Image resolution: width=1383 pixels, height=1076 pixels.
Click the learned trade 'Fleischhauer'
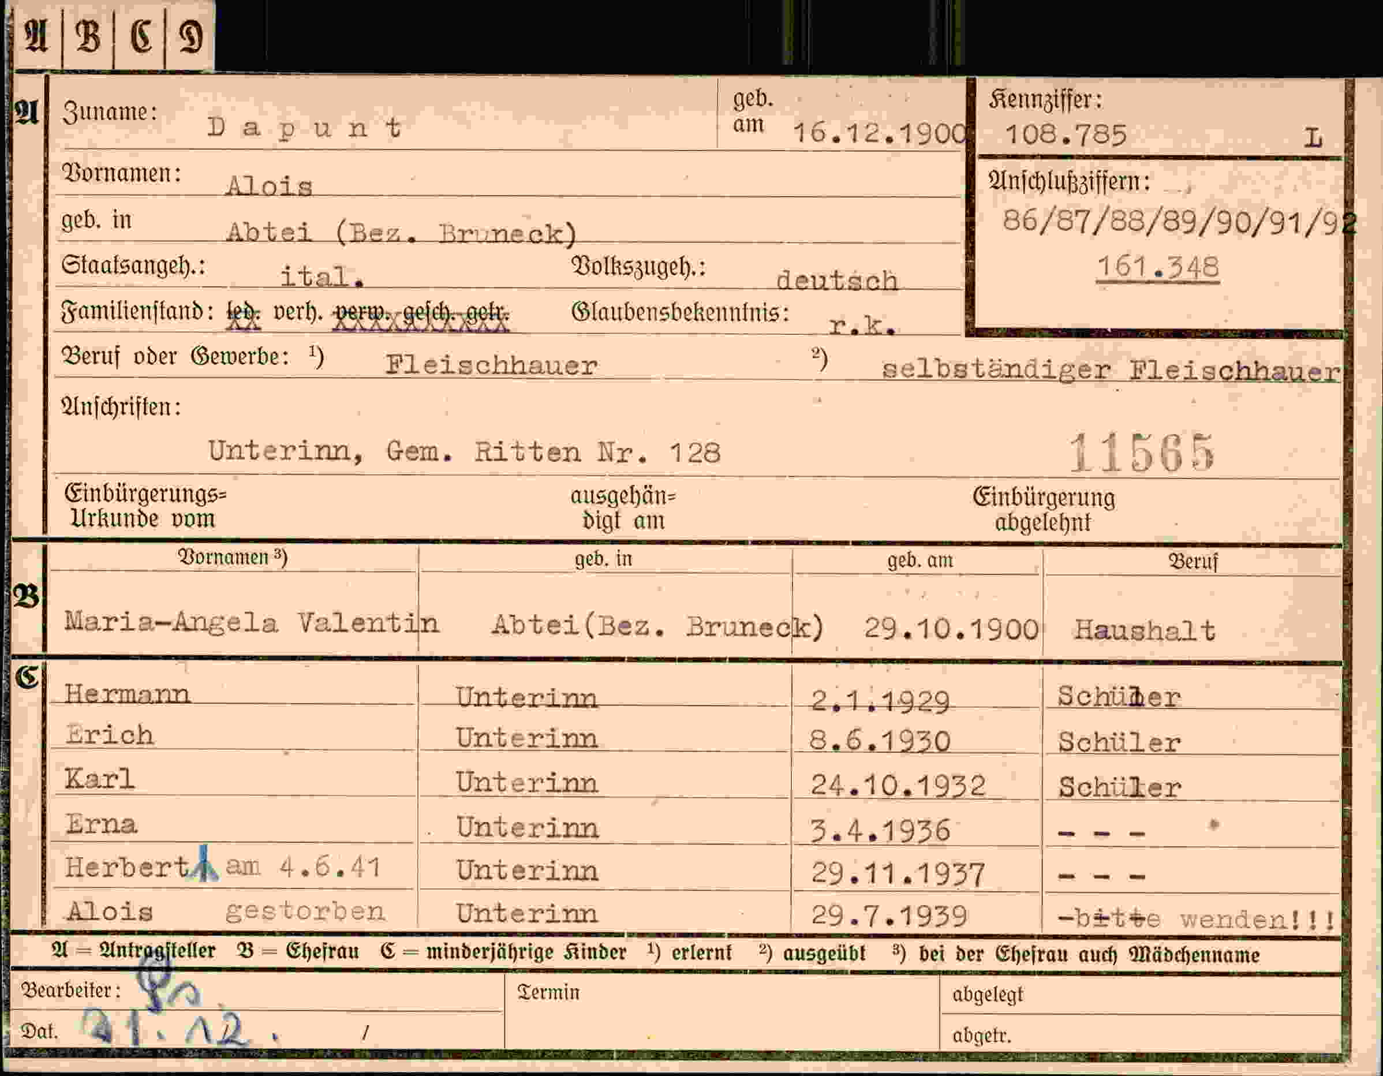(x=491, y=365)
